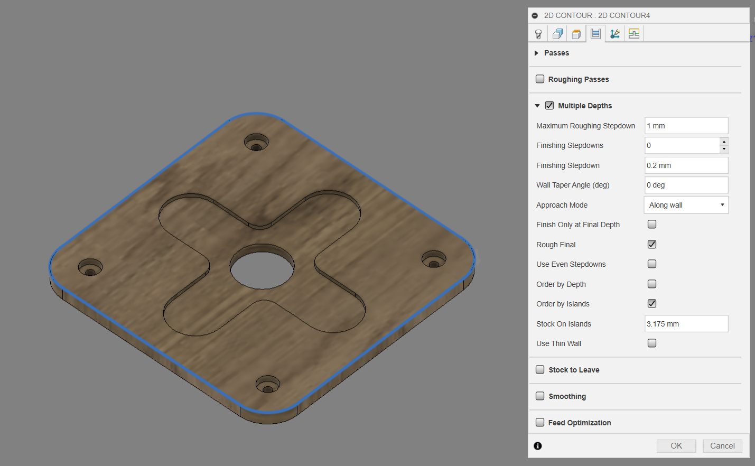Collapse the 2D Contour dialog header icon
This screenshot has height=466, width=755.
(x=535, y=15)
